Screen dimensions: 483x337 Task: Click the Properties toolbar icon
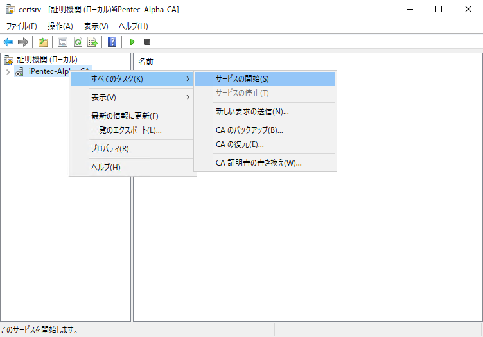pyautogui.click(x=62, y=42)
